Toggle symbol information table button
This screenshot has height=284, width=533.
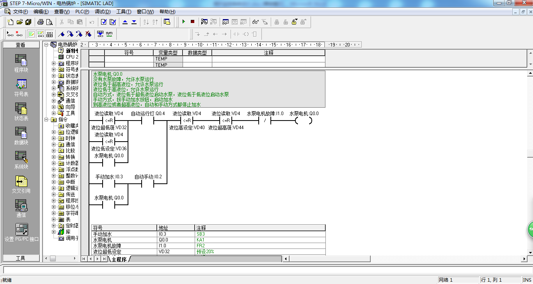coord(50,34)
